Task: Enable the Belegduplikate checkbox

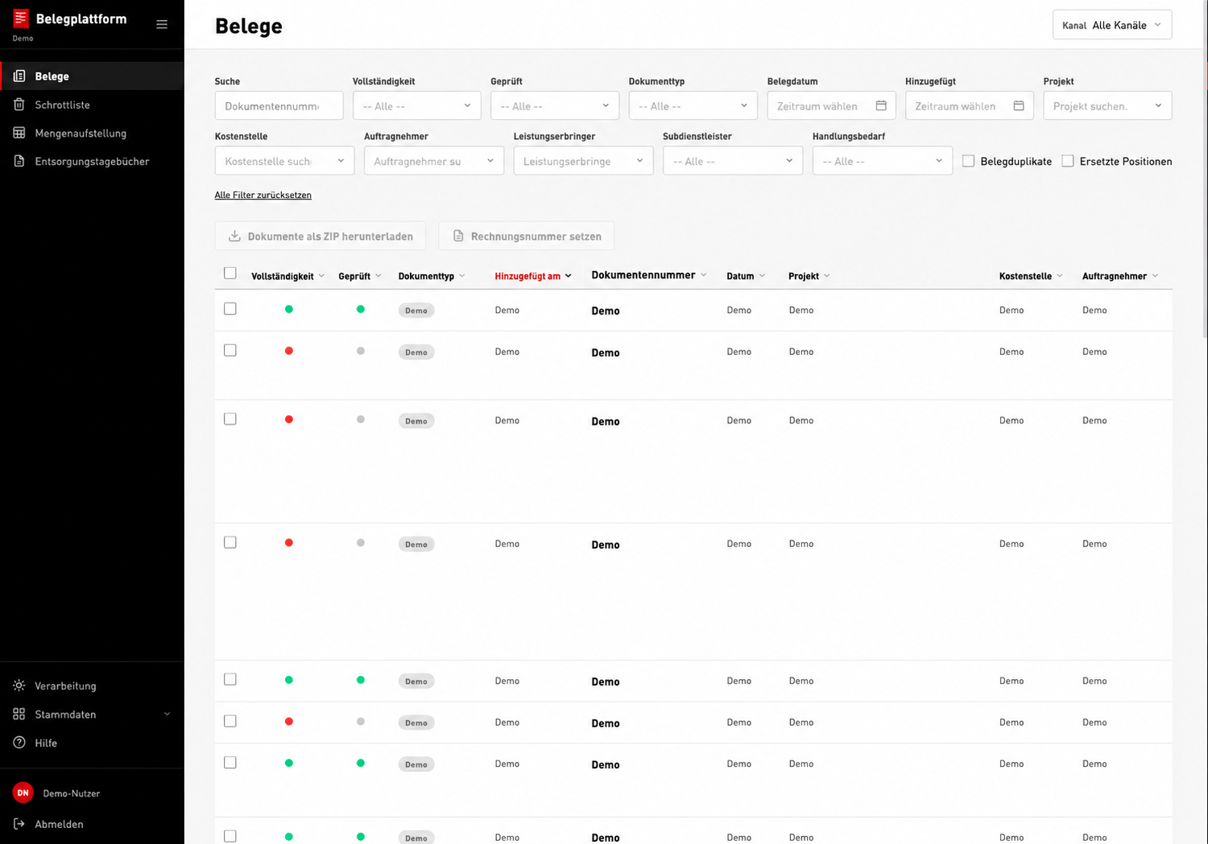Action: click(969, 161)
